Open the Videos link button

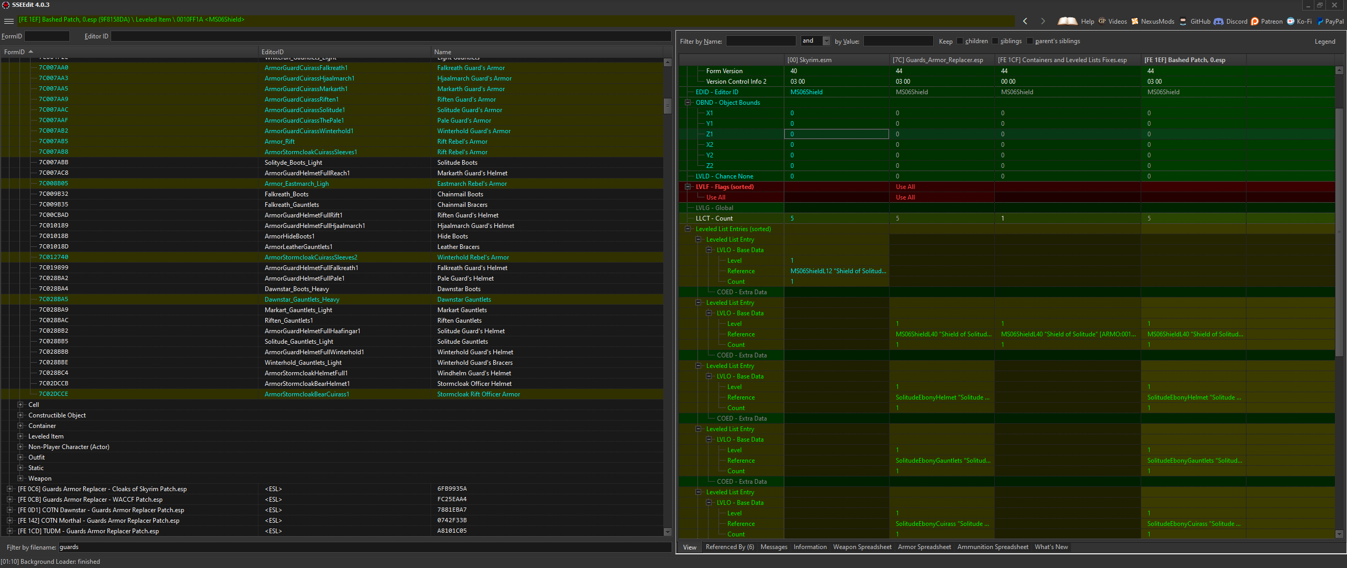coord(1112,22)
